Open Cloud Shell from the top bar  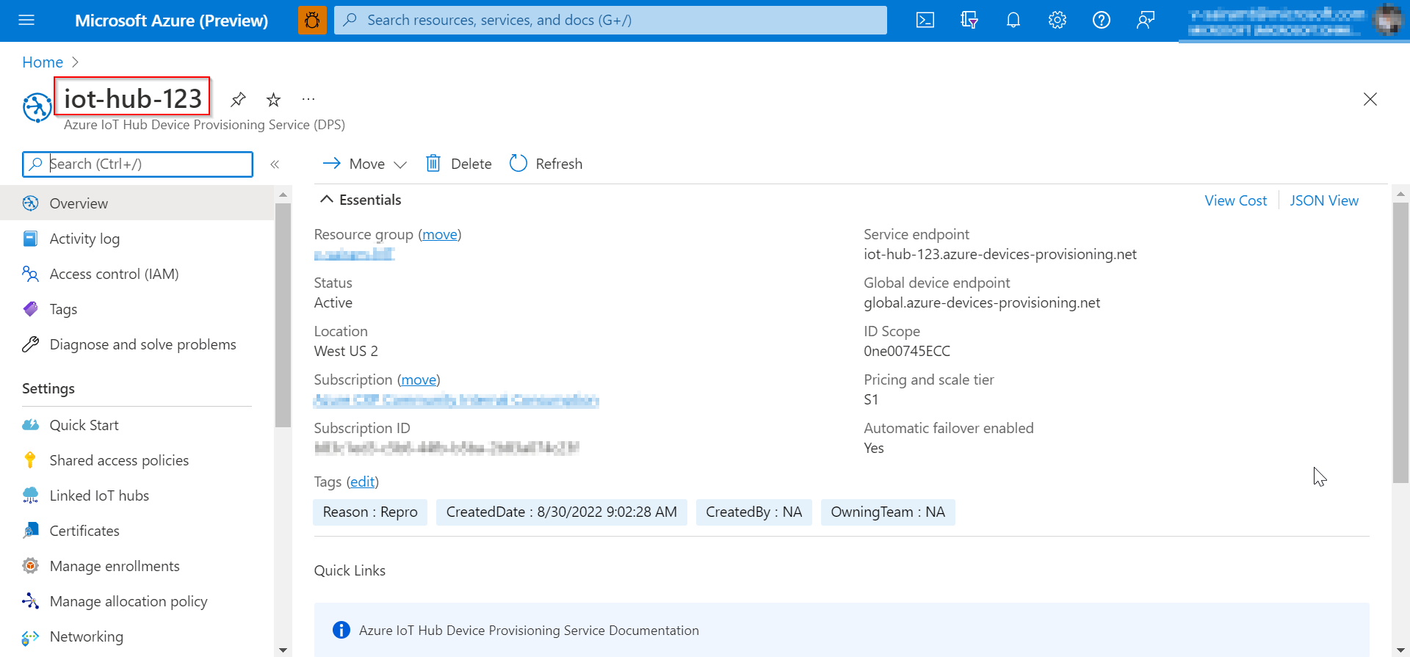pyautogui.click(x=925, y=20)
